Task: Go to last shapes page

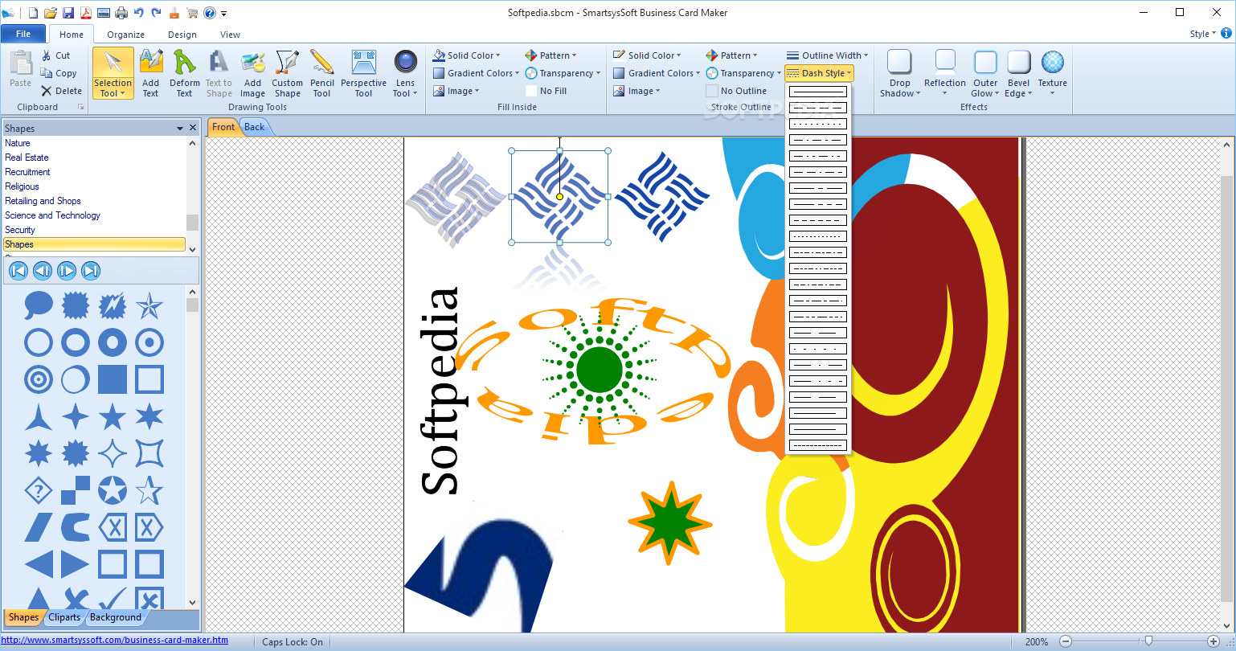Action: (91, 271)
